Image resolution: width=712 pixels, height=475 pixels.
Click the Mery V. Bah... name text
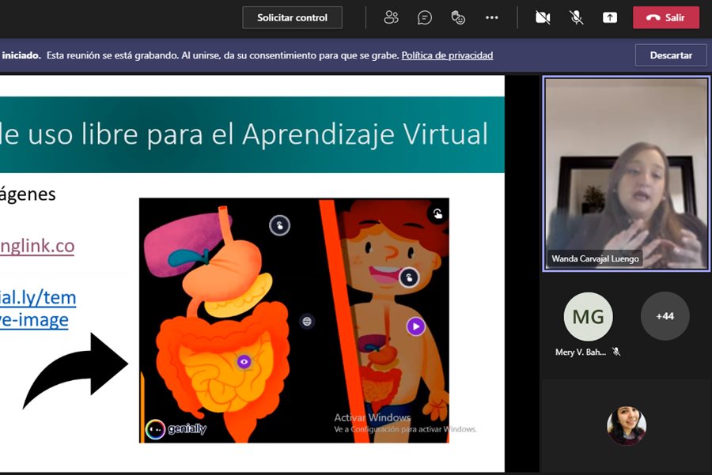[x=581, y=352]
